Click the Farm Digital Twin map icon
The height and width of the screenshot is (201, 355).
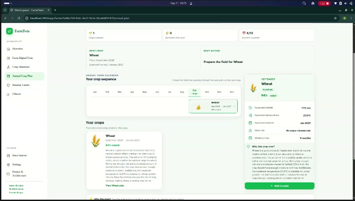pyautogui.click(x=8, y=58)
